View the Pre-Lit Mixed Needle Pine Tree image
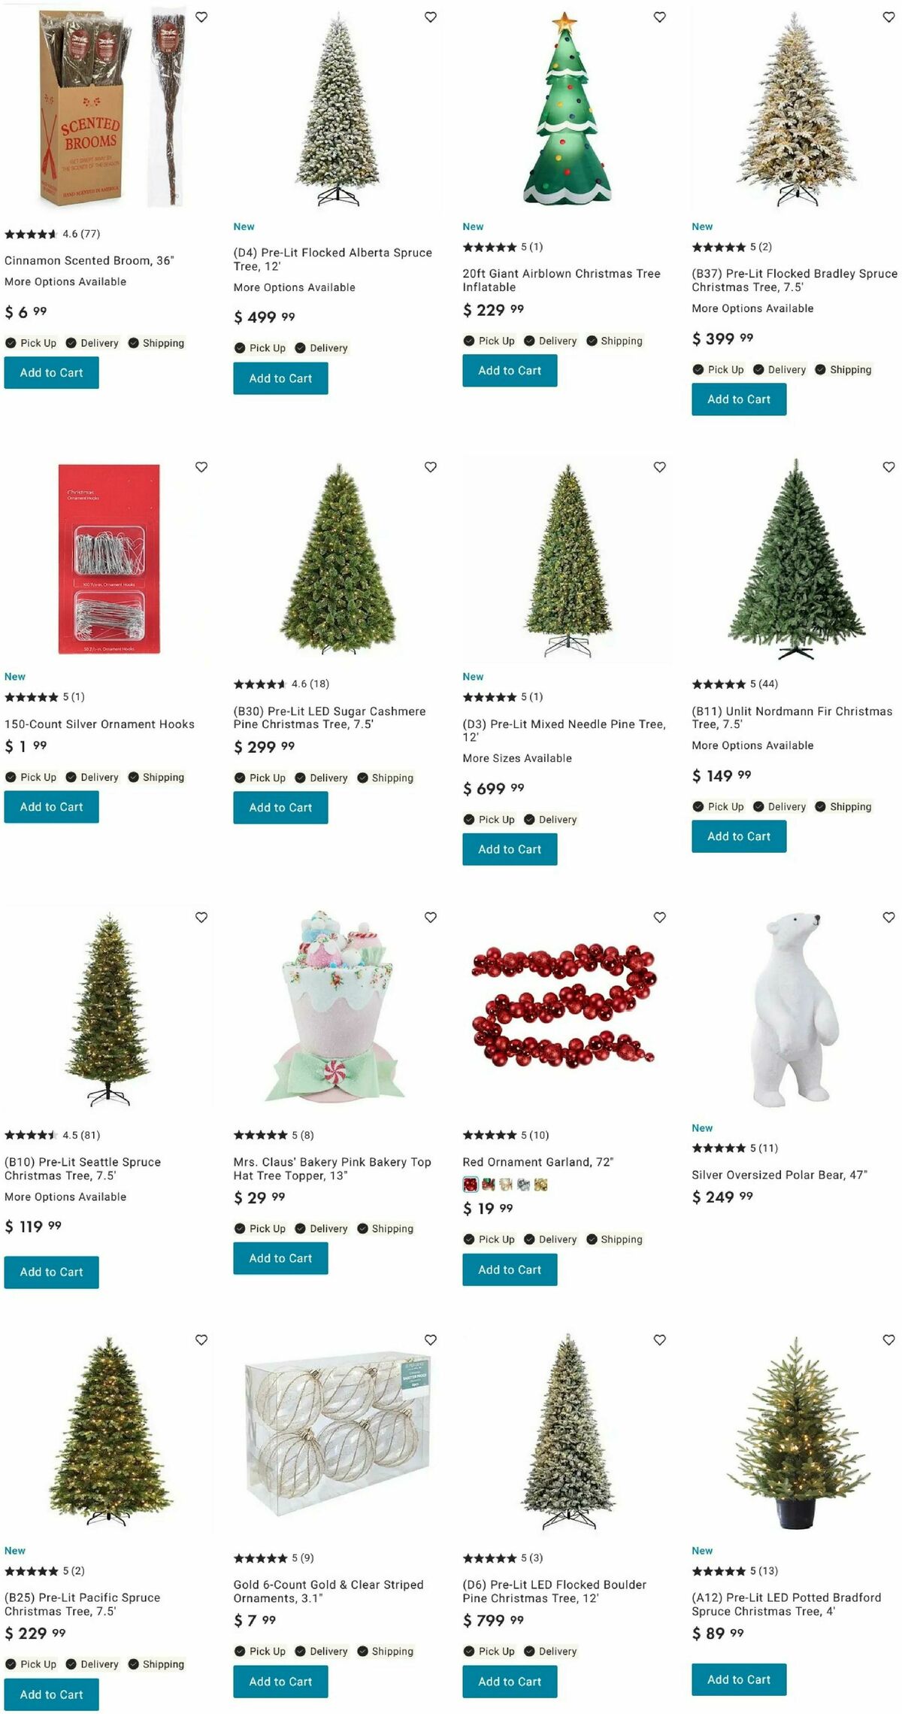This screenshot has width=902, height=1714. (x=568, y=560)
